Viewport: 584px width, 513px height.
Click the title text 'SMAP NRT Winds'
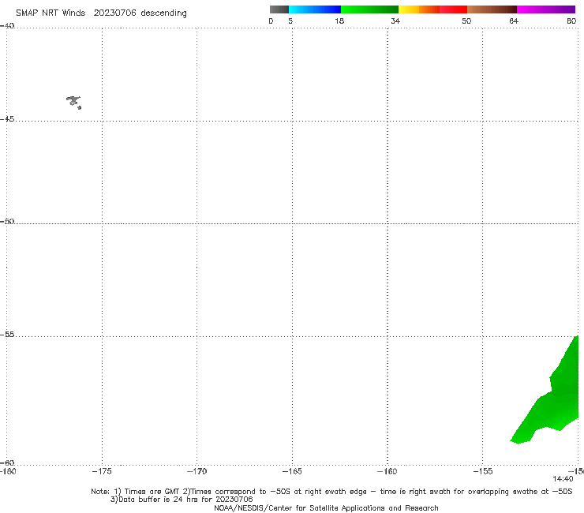[51, 13]
